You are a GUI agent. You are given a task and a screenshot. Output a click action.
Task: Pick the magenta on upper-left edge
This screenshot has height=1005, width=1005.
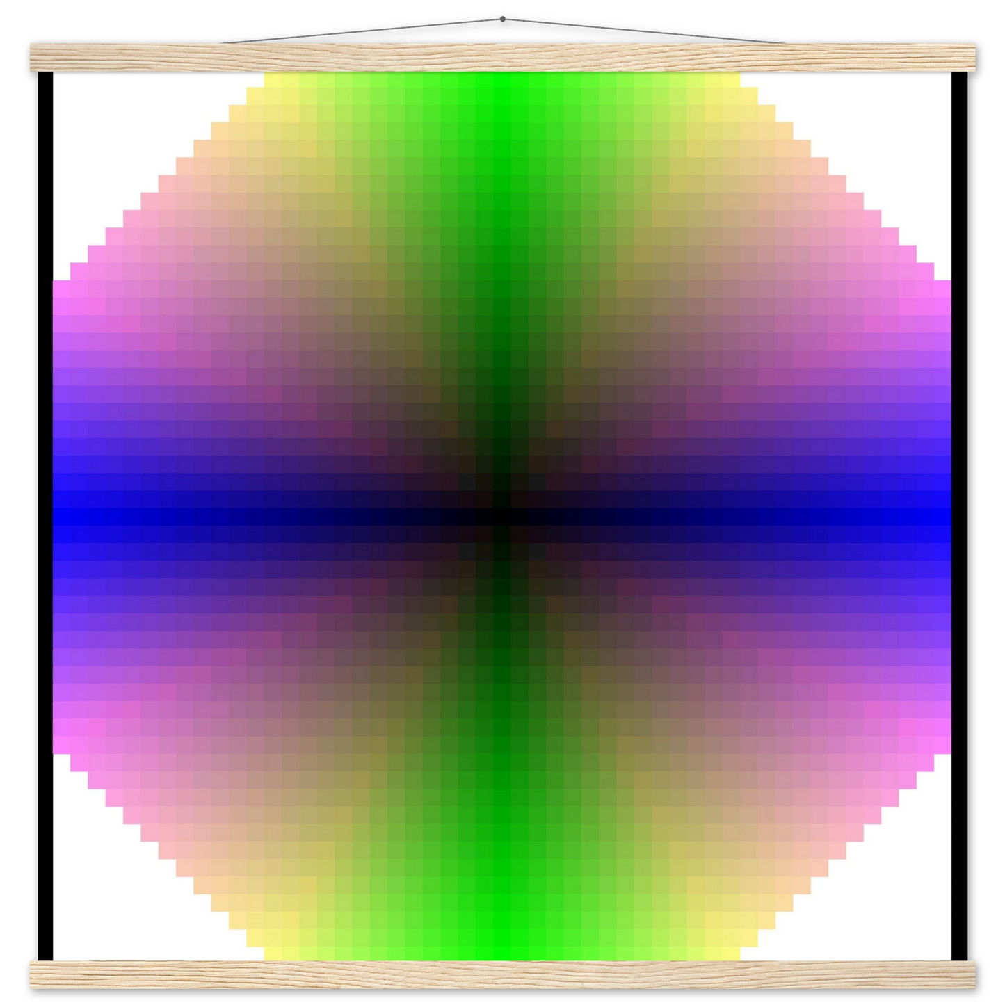click(x=63, y=291)
